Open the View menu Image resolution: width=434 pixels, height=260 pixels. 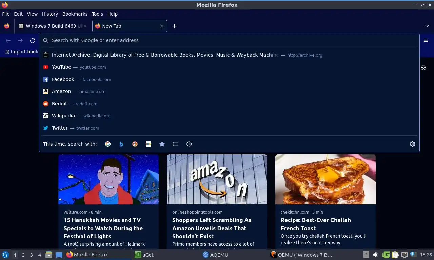[x=32, y=14]
